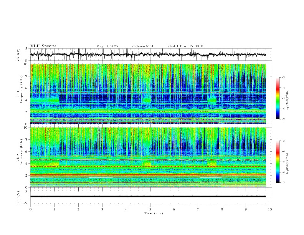Click the time-axis tick label "5"
The width and height of the screenshot is (304, 235).
(150, 209)
